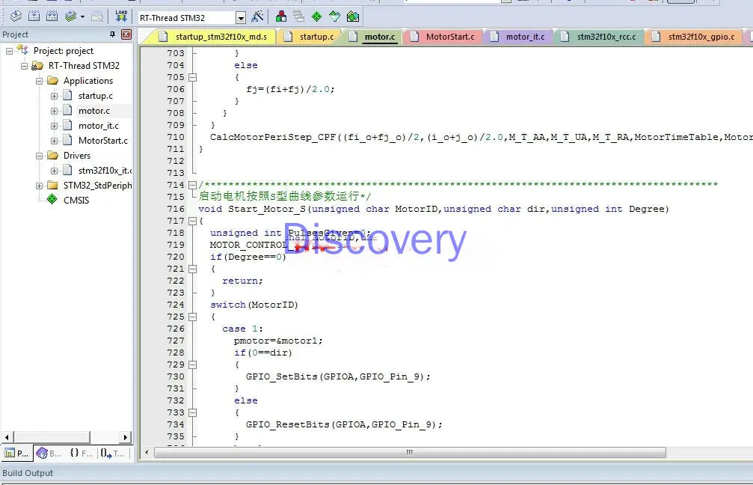Expand stm32f10x_it.c in project tree
The image size is (753, 485).
click(x=54, y=170)
